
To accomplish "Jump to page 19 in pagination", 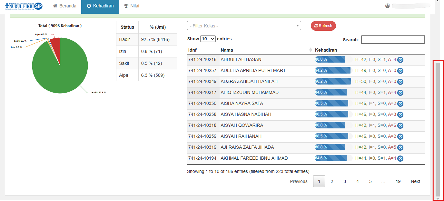I will coord(398,181).
